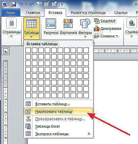Click the Redo icon in quick access toolbar
The width and height of the screenshot is (138, 144).
(x=31, y=4)
